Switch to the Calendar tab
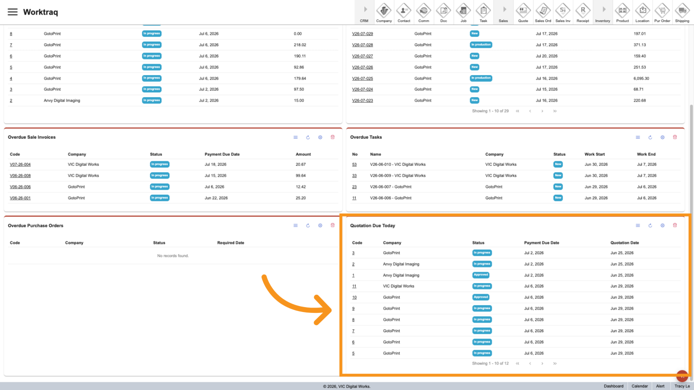 tap(639, 386)
